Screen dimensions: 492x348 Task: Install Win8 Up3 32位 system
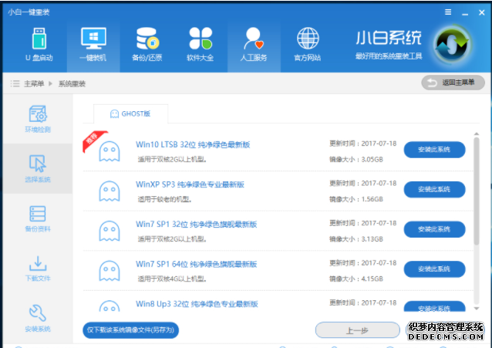point(434,306)
